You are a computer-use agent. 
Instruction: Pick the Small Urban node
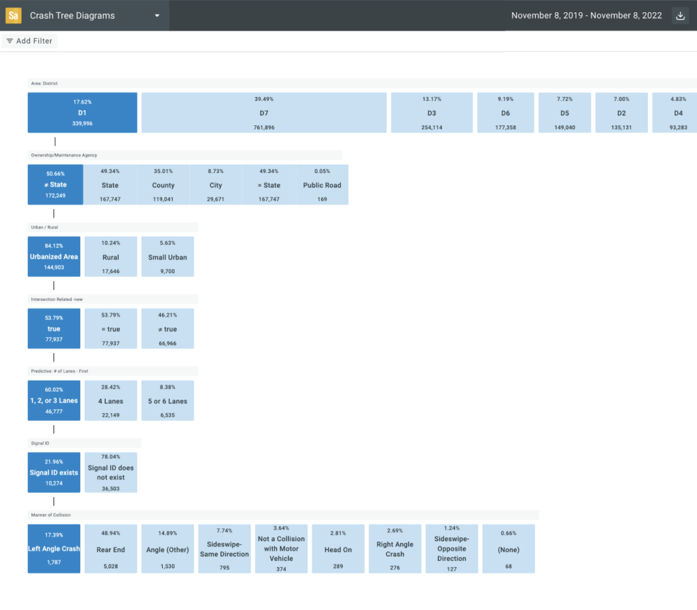click(x=167, y=257)
